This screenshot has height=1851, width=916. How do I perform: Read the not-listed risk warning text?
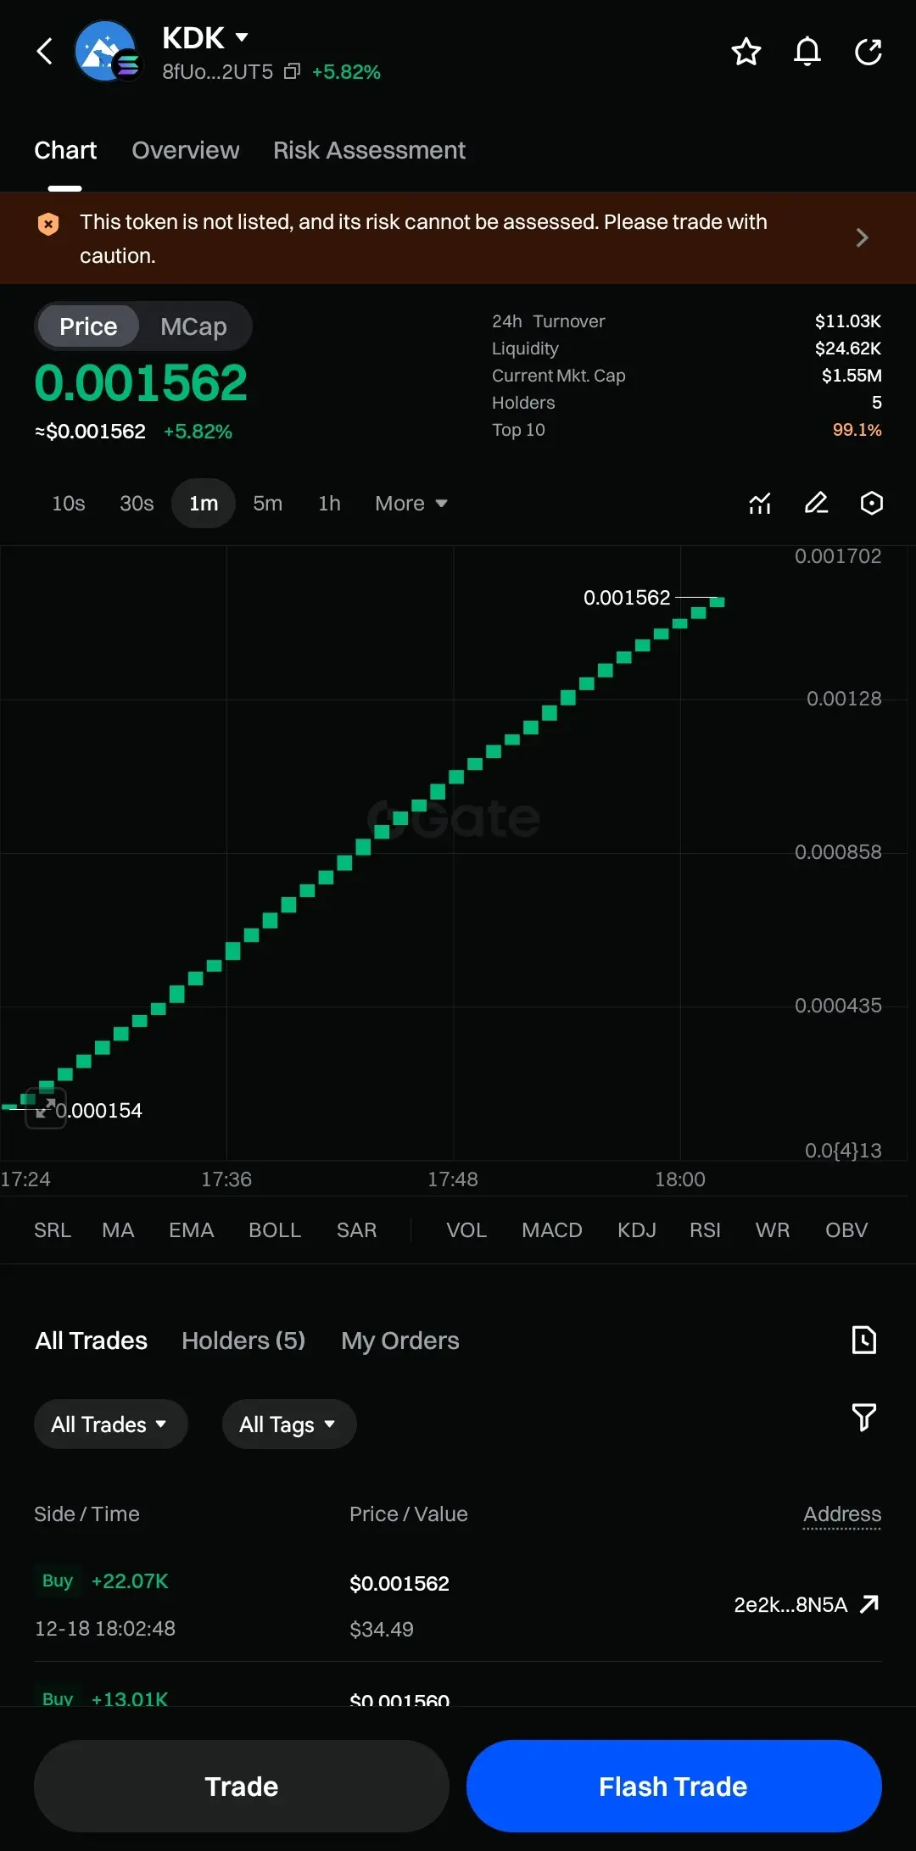pyautogui.click(x=423, y=238)
